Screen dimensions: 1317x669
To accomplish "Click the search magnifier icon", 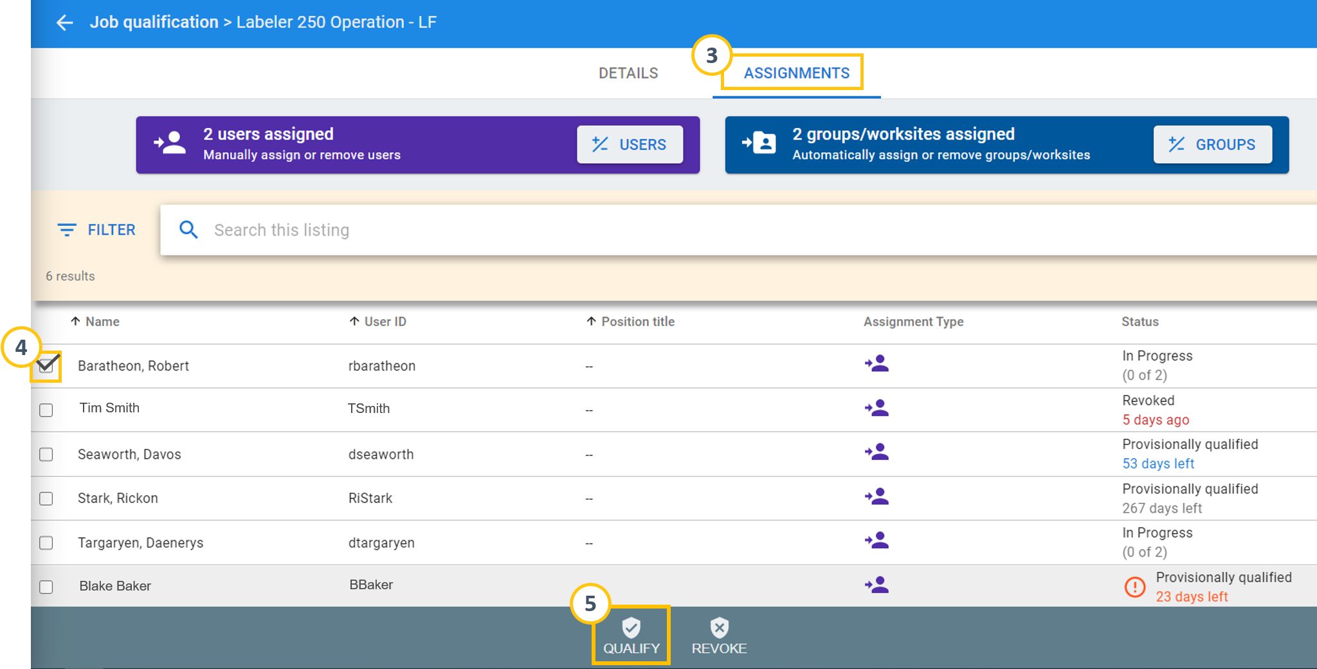I will (x=188, y=230).
